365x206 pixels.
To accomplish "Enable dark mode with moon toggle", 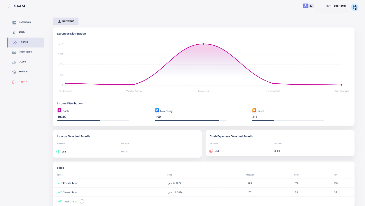I will 311,6.
